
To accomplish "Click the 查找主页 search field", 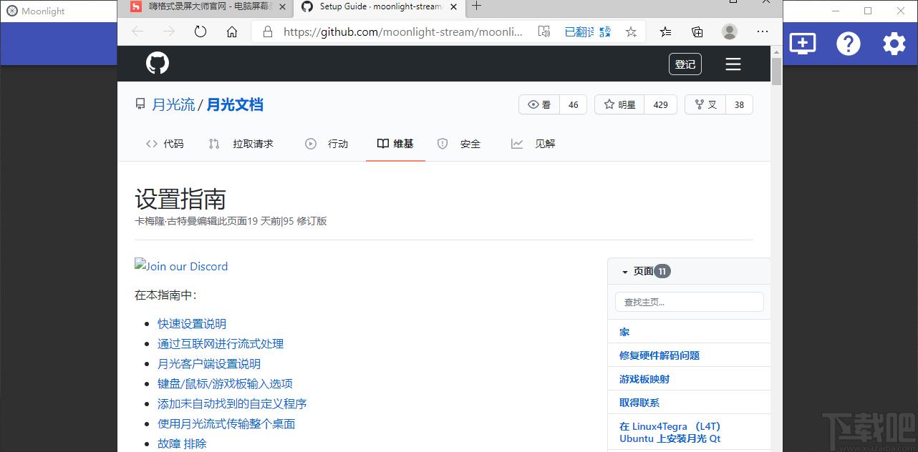I will (x=689, y=302).
